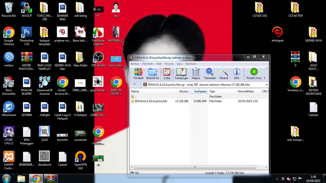
Task: Switch to Chrome on the taskbar
Action: pos(36,179)
